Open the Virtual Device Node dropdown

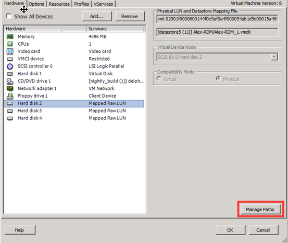pos(274,57)
